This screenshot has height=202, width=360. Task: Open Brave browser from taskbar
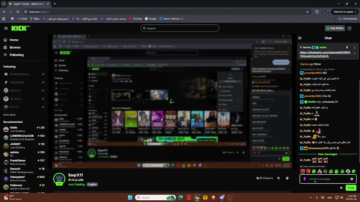click(x=213, y=198)
